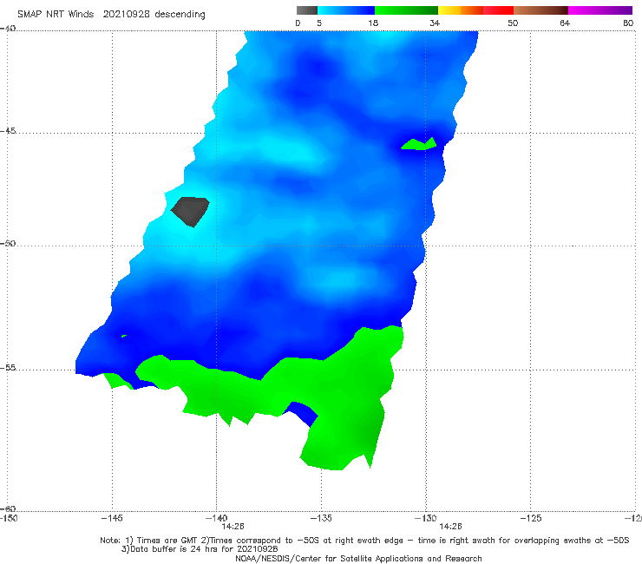Screen dimensions: 642x564
Task: Click the colorbar tick label "64"
Action: click(565, 23)
